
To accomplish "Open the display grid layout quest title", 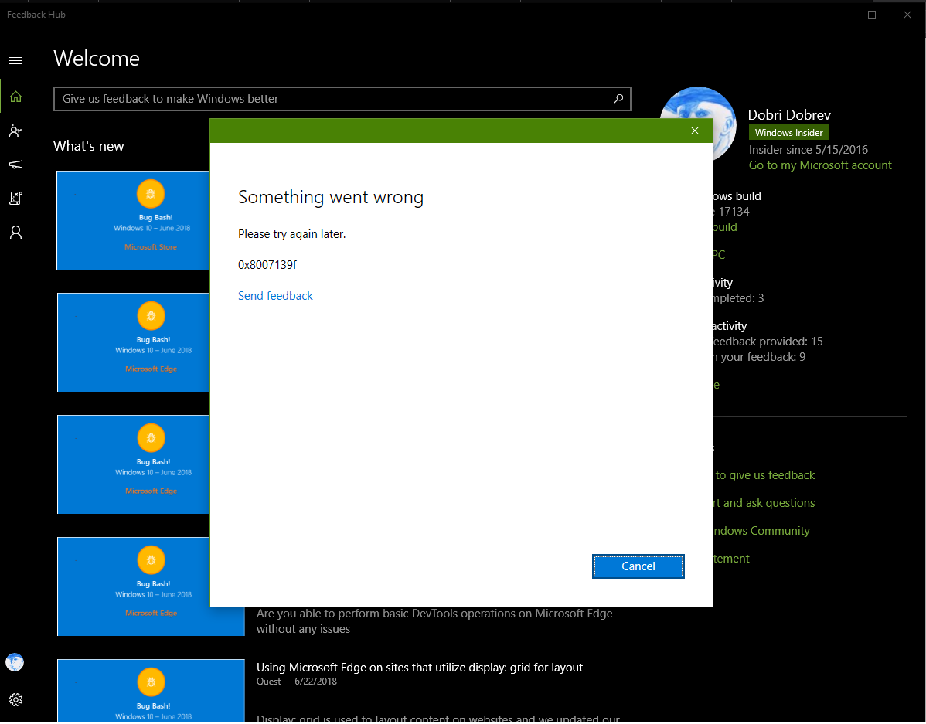I will [x=419, y=668].
